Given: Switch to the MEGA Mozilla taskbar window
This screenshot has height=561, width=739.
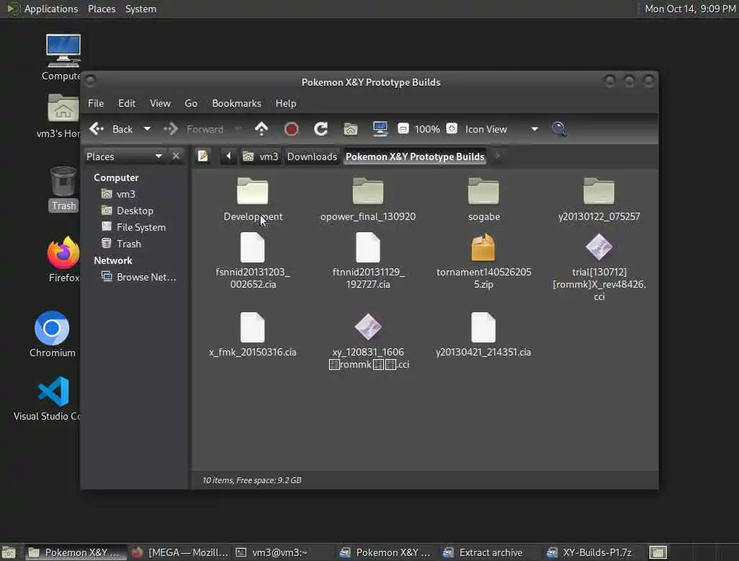Looking at the screenshot, I should (180, 552).
